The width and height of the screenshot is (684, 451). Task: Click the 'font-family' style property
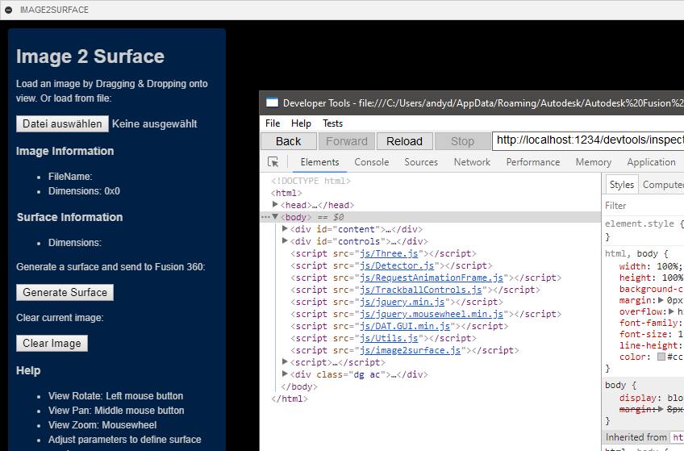[649, 323]
